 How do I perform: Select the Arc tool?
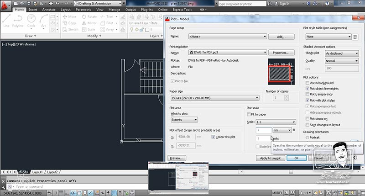tap(43, 21)
